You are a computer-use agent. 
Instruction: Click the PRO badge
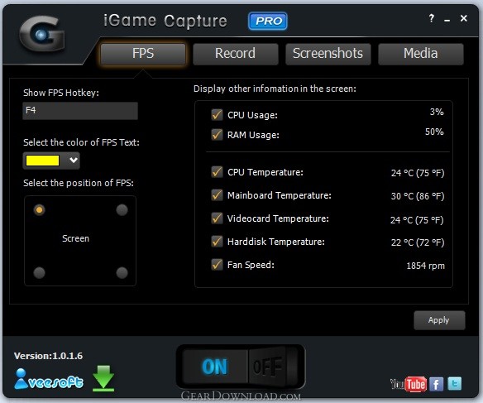(x=268, y=21)
